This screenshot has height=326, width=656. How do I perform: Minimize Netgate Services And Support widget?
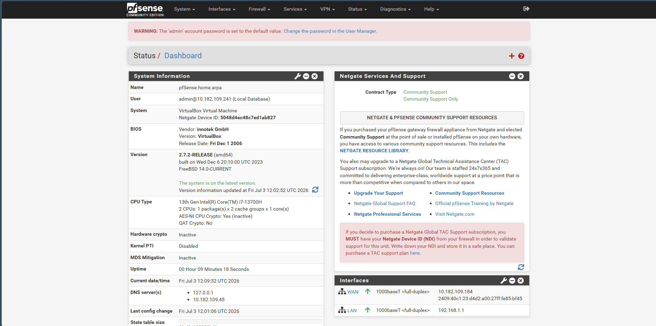click(x=512, y=76)
